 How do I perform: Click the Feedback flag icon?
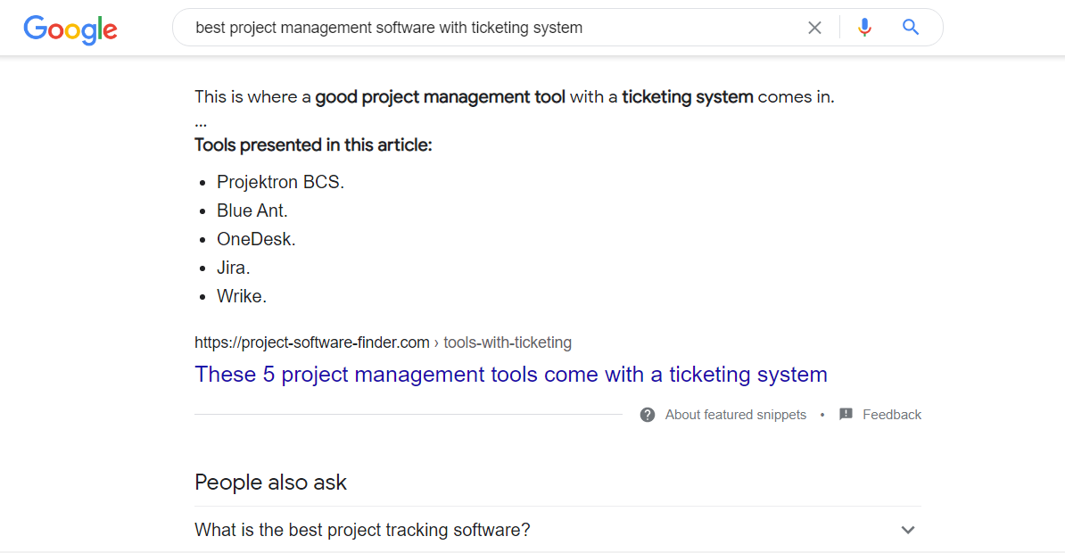tap(846, 414)
